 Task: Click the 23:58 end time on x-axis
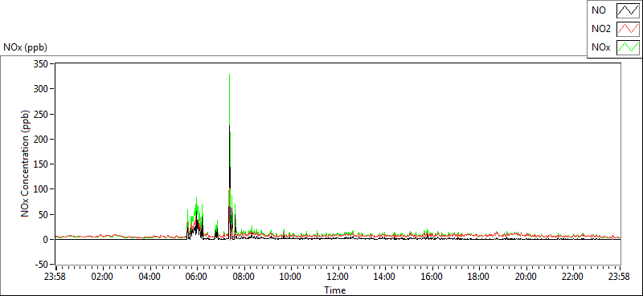tap(620, 277)
